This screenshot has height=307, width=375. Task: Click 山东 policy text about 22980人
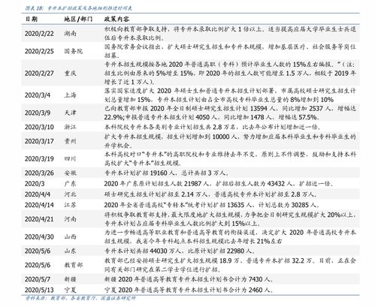180,251
